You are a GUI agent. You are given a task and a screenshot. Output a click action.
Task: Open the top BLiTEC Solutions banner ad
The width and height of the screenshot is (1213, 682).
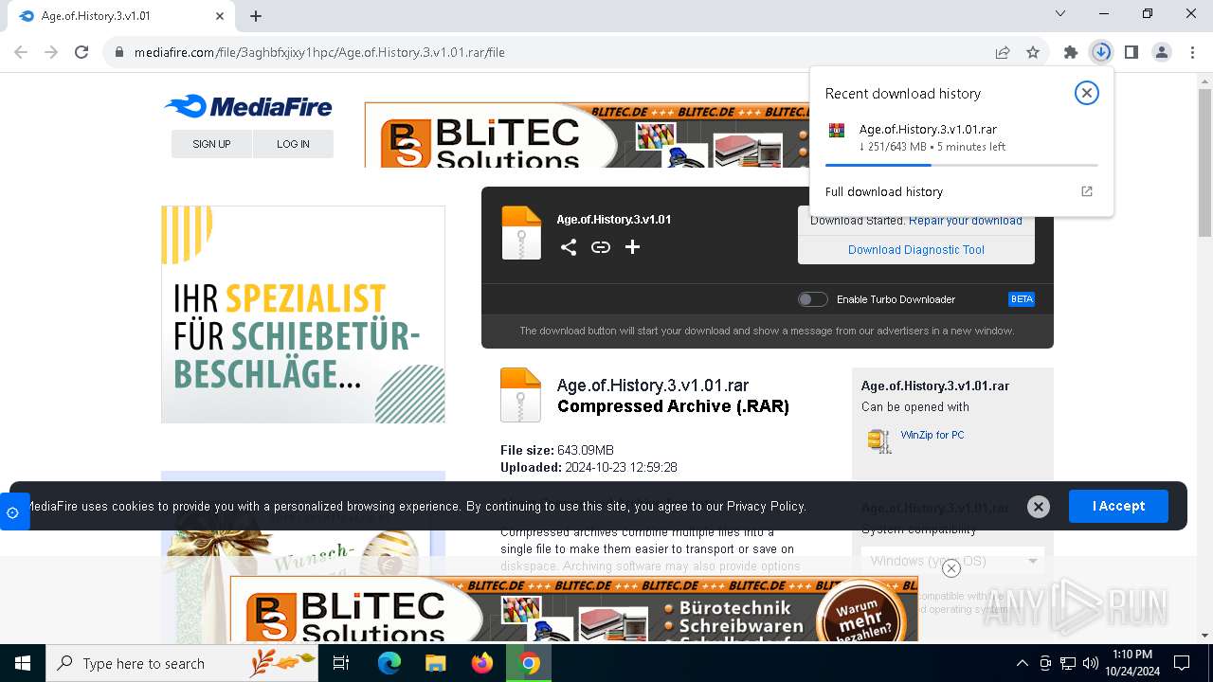point(588,135)
